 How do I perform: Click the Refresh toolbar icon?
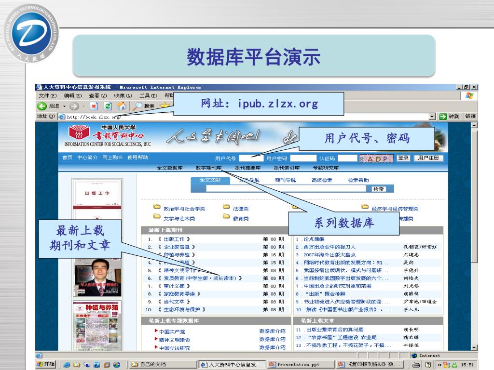tap(108, 106)
